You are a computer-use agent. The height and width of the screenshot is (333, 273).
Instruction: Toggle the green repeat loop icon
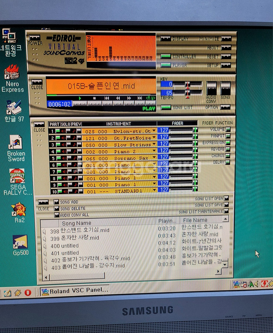pos(150,98)
